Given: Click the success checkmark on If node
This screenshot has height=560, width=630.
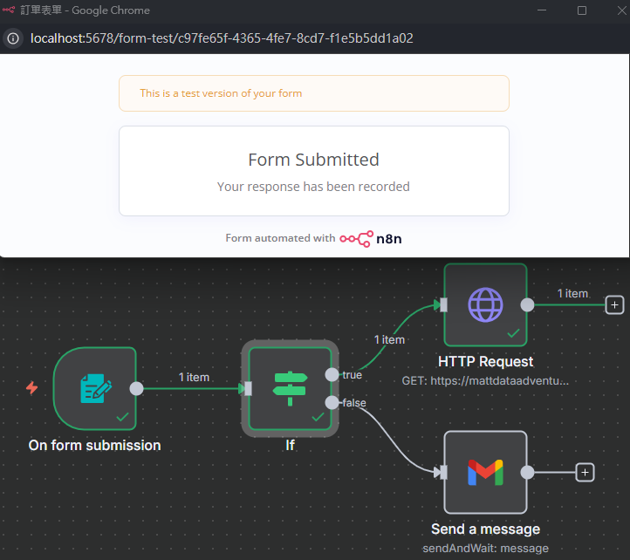Looking at the screenshot, I should click(x=318, y=417).
